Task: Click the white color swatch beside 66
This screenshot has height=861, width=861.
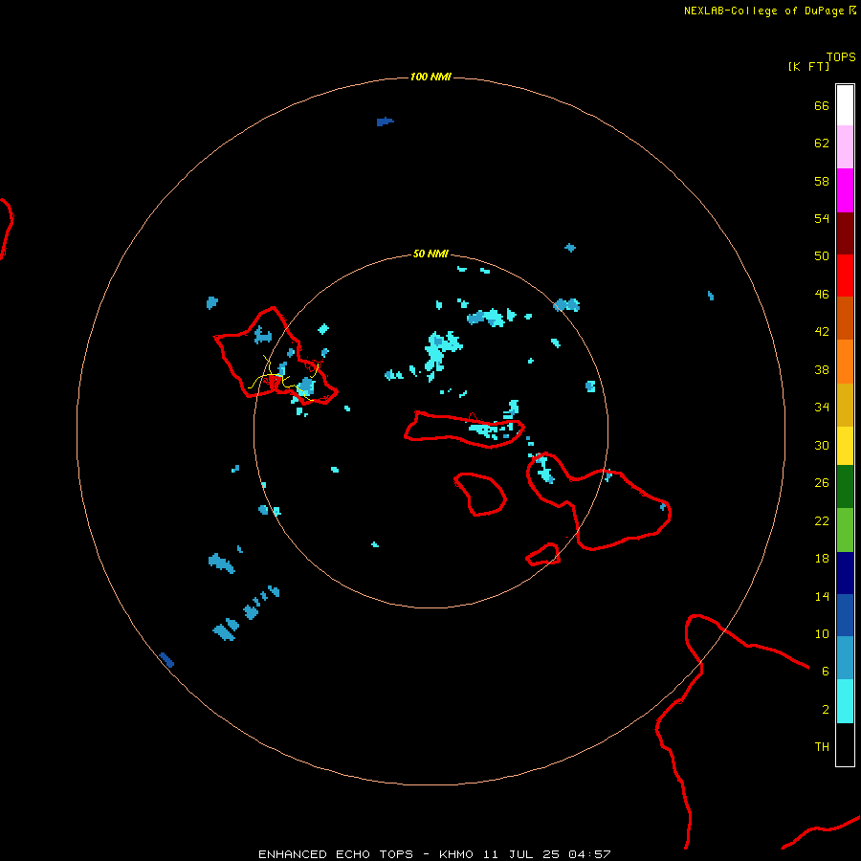Action: tap(845, 105)
